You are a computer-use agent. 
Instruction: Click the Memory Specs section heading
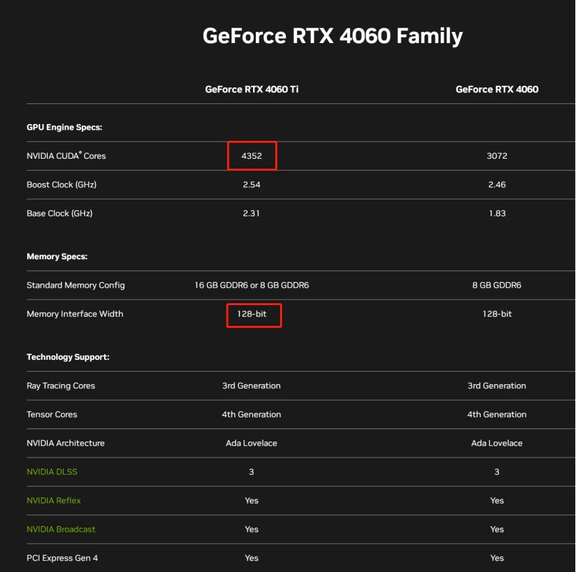57,257
